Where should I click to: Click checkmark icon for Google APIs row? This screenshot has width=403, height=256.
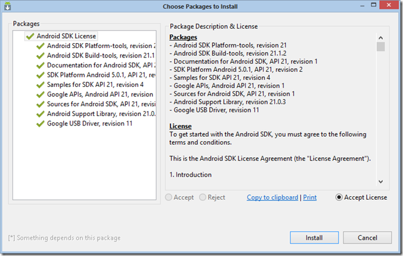(40, 95)
